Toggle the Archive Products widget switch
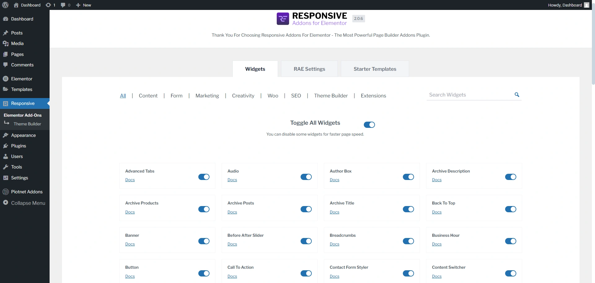The height and width of the screenshot is (283, 595). (x=204, y=209)
